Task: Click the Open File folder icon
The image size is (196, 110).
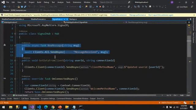Action: [19, 7]
